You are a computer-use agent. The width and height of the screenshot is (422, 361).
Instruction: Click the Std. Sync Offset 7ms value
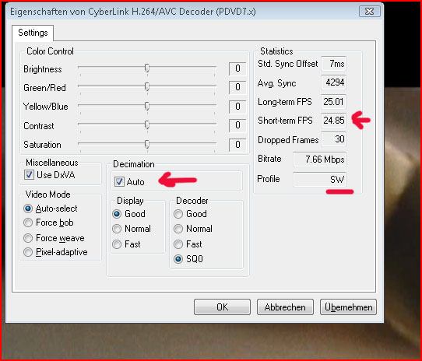point(333,64)
